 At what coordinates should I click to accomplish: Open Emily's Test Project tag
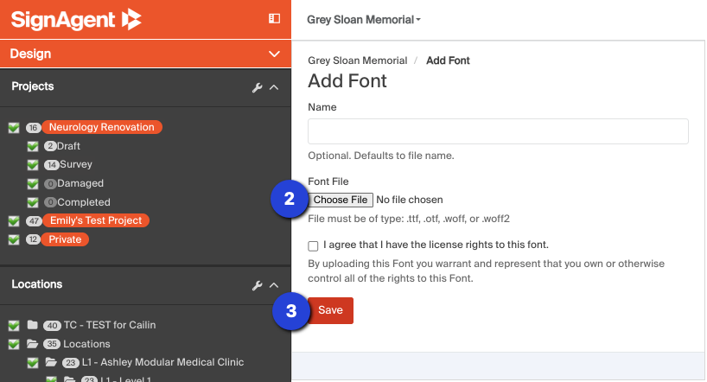96,220
